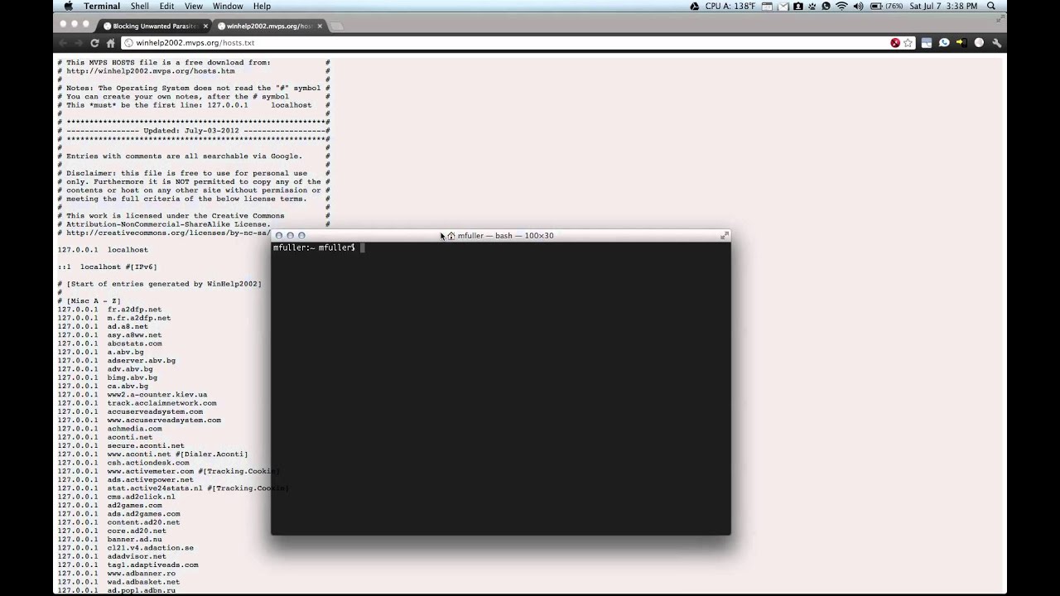This screenshot has height=596, width=1060.
Task: Click the round silver browser extension icon
Action: point(979,42)
